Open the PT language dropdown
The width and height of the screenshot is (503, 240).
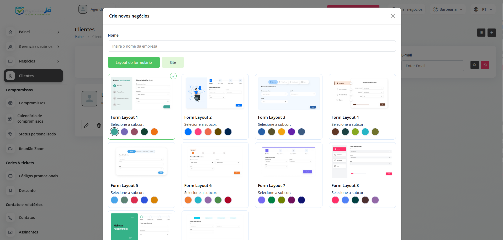[483, 9]
